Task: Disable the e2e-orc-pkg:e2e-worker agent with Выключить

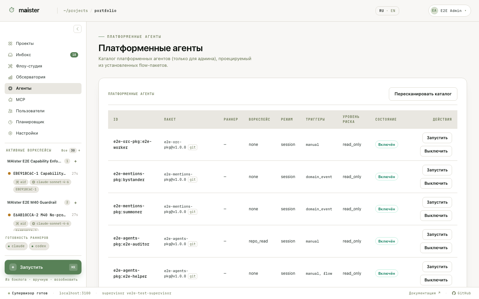Action: [436, 151]
